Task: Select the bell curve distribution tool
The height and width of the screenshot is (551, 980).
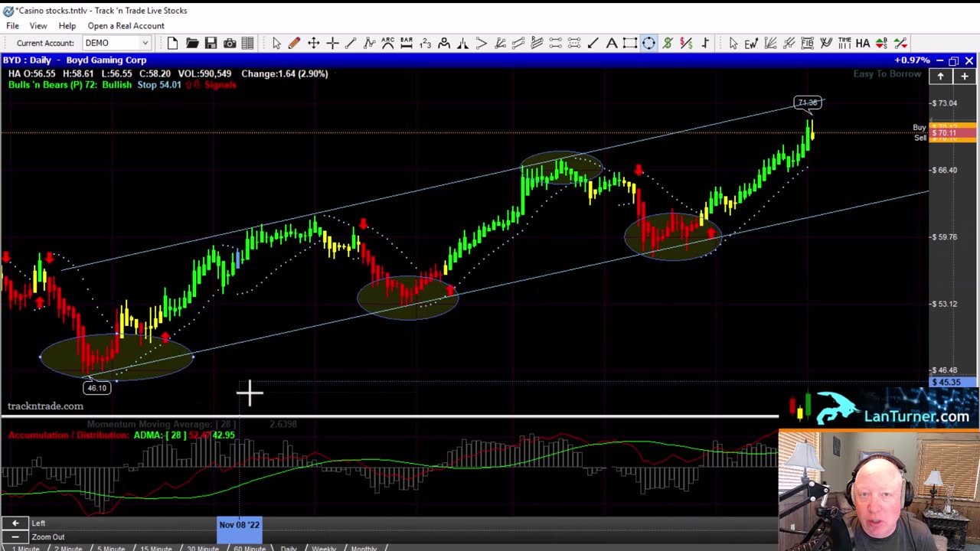Action: tap(462, 44)
